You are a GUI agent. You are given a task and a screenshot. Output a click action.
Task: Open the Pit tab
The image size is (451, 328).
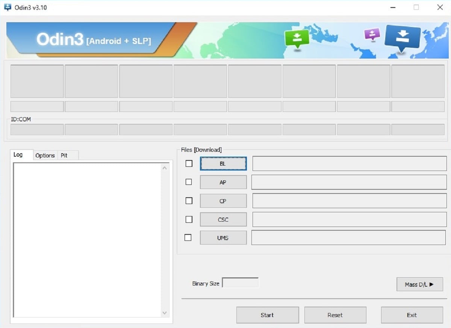pyautogui.click(x=64, y=155)
